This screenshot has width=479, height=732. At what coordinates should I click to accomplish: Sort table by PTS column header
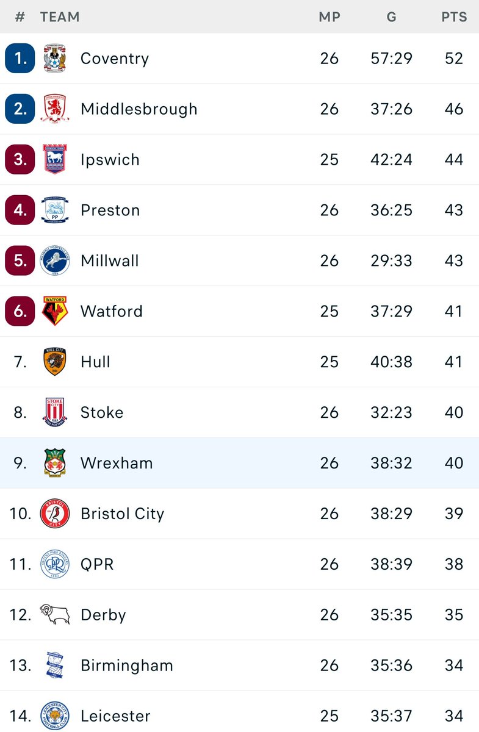(454, 17)
